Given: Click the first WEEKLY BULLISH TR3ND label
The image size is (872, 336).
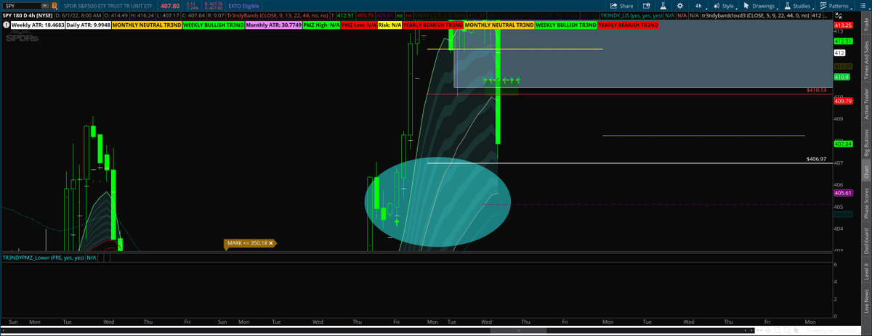Looking at the screenshot, I should 213,25.
